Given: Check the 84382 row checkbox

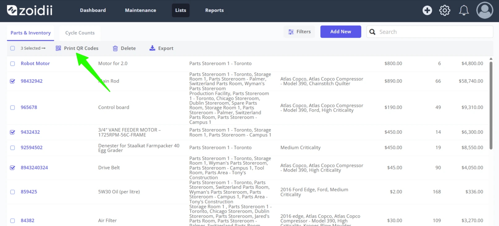Looking at the screenshot, I should (x=12, y=221).
